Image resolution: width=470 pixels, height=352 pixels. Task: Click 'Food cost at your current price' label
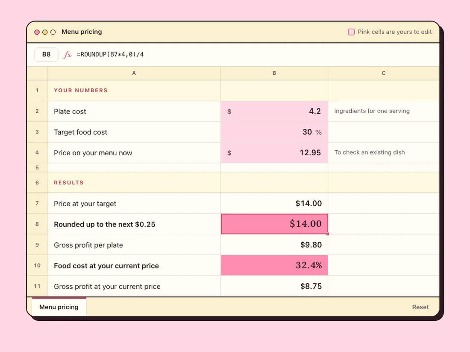(x=106, y=266)
